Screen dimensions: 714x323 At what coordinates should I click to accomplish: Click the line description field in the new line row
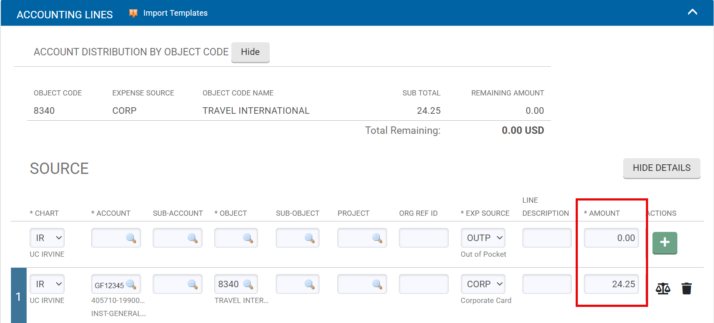(546, 238)
